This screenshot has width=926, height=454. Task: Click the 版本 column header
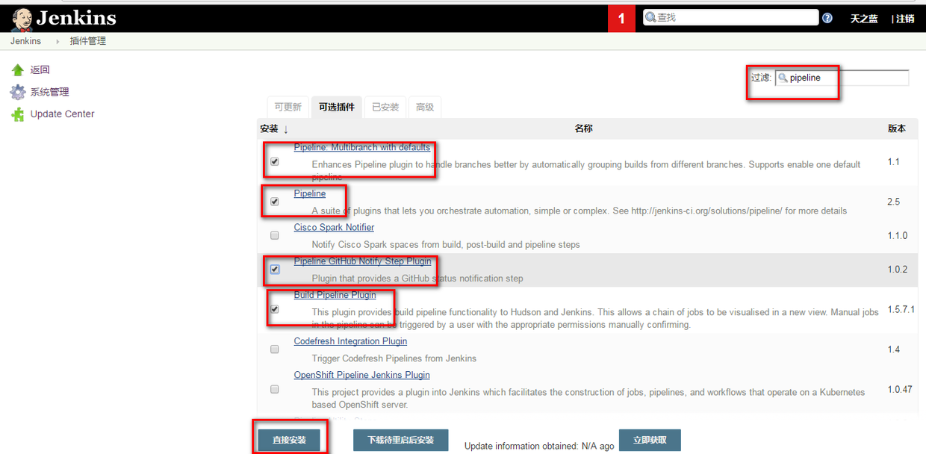(897, 128)
